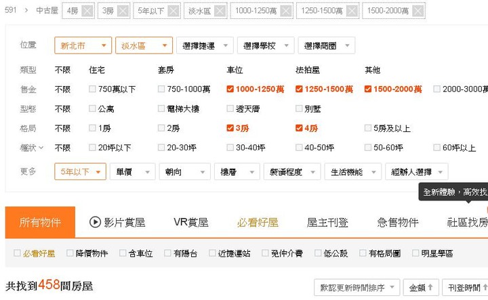Remove the 淡水區 filter tag
Viewport: 488px width, 300px height.
click(x=220, y=11)
